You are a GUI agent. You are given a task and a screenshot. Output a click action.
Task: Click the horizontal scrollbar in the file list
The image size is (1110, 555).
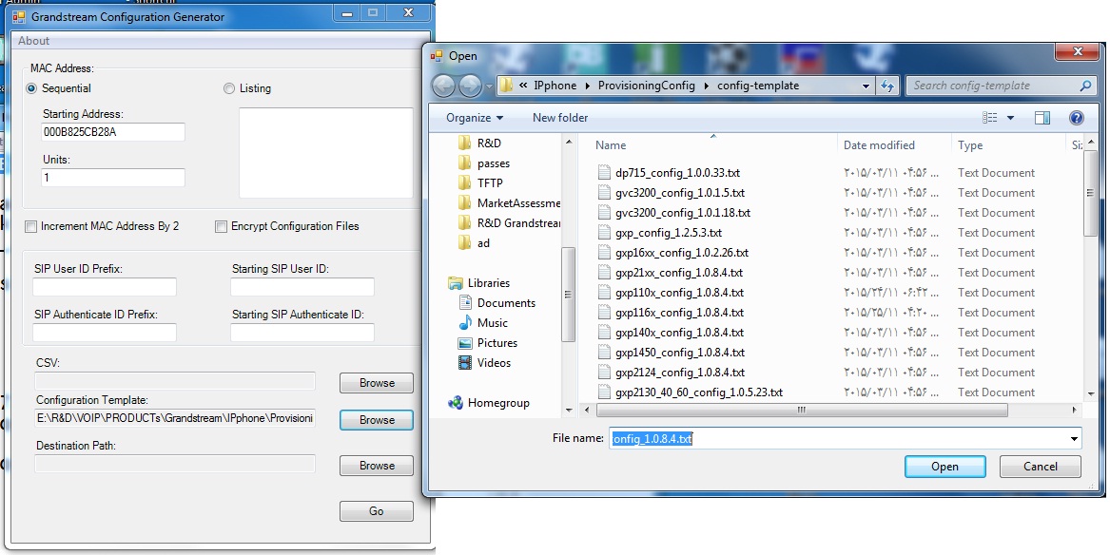click(802, 410)
